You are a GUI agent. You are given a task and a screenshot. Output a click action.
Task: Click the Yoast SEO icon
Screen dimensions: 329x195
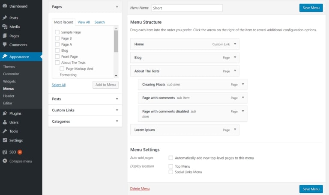5,152
